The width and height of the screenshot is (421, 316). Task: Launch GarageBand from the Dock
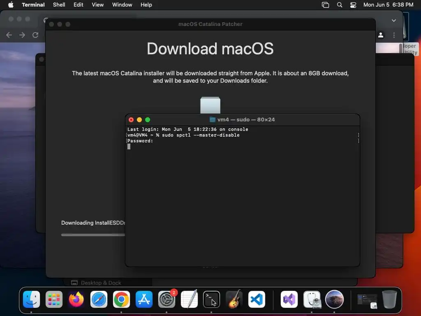[234, 300]
